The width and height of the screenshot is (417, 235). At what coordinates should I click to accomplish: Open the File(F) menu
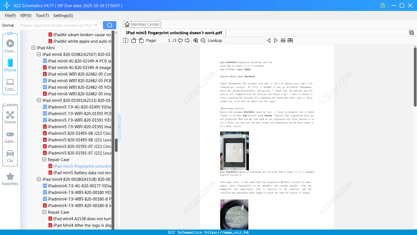pos(10,16)
